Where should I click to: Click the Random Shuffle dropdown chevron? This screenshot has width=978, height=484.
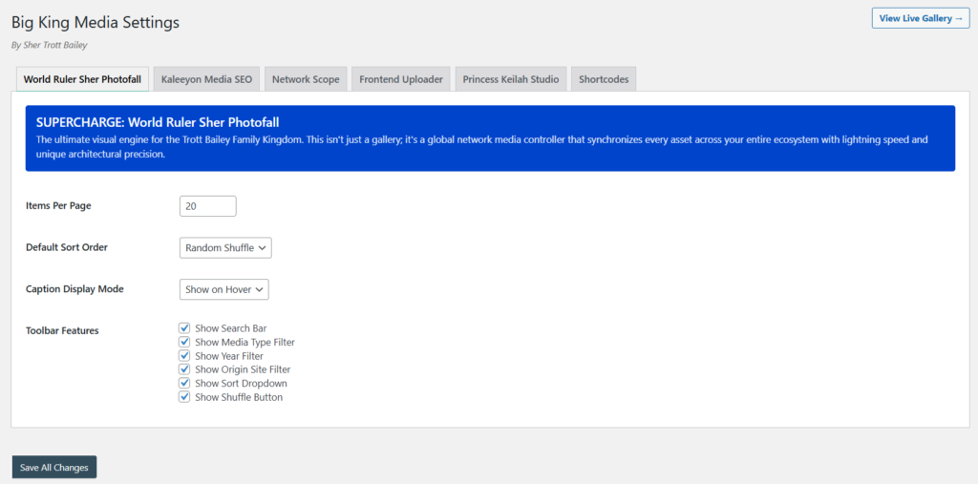[262, 248]
